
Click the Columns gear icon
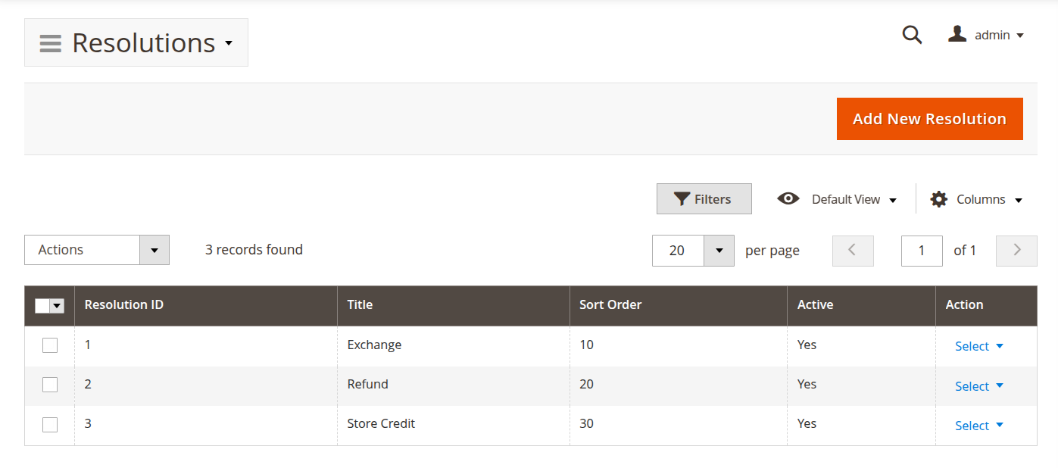point(939,199)
